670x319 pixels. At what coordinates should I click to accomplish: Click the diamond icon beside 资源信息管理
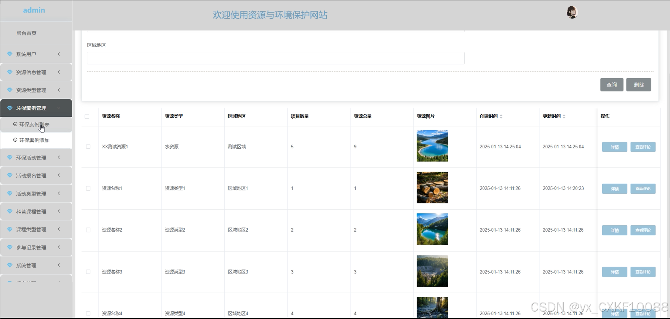tap(10, 72)
